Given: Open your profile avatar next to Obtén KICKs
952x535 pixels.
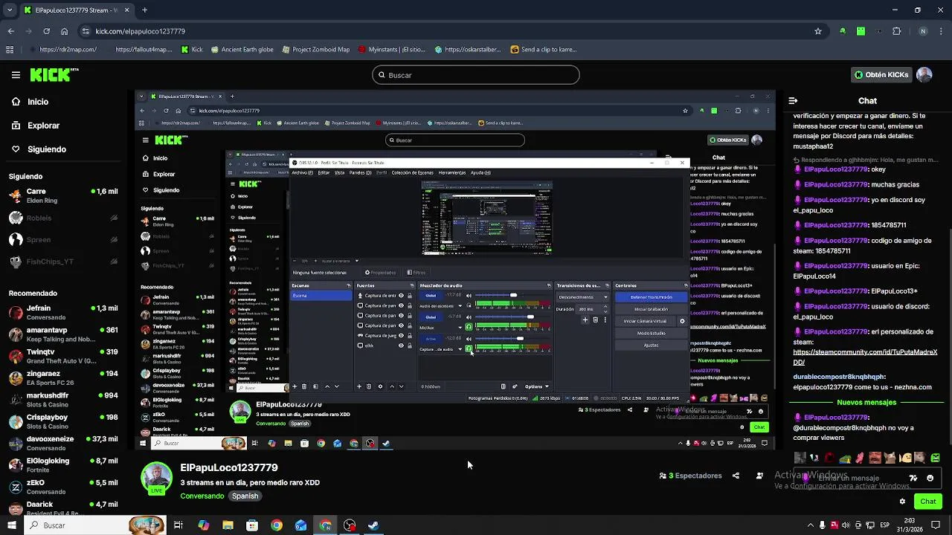Looking at the screenshot, I should pos(924,75).
